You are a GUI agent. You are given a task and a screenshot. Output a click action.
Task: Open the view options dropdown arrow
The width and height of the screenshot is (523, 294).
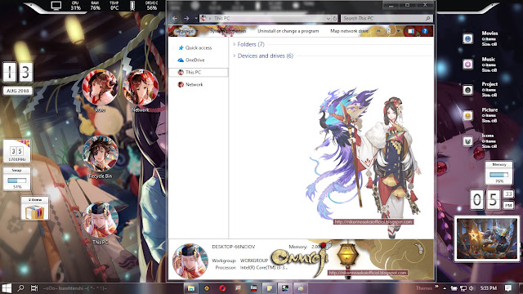[x=398, y=31]
